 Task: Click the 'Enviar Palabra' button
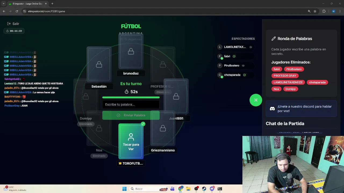(x=131, y=115)
